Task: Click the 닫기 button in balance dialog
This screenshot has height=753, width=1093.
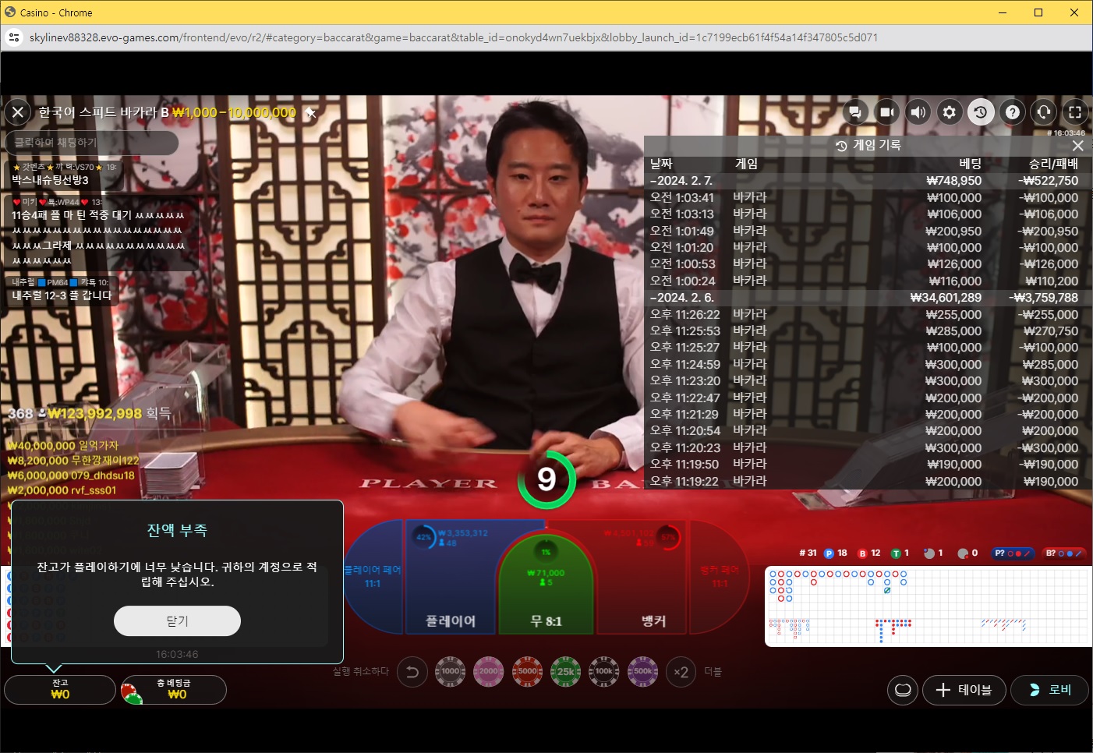Action: (x=177, y=621)
